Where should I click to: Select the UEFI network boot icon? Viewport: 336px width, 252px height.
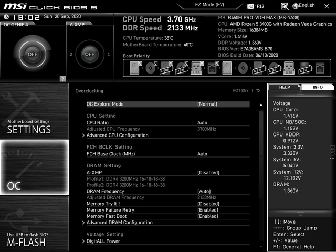(213, 68)
